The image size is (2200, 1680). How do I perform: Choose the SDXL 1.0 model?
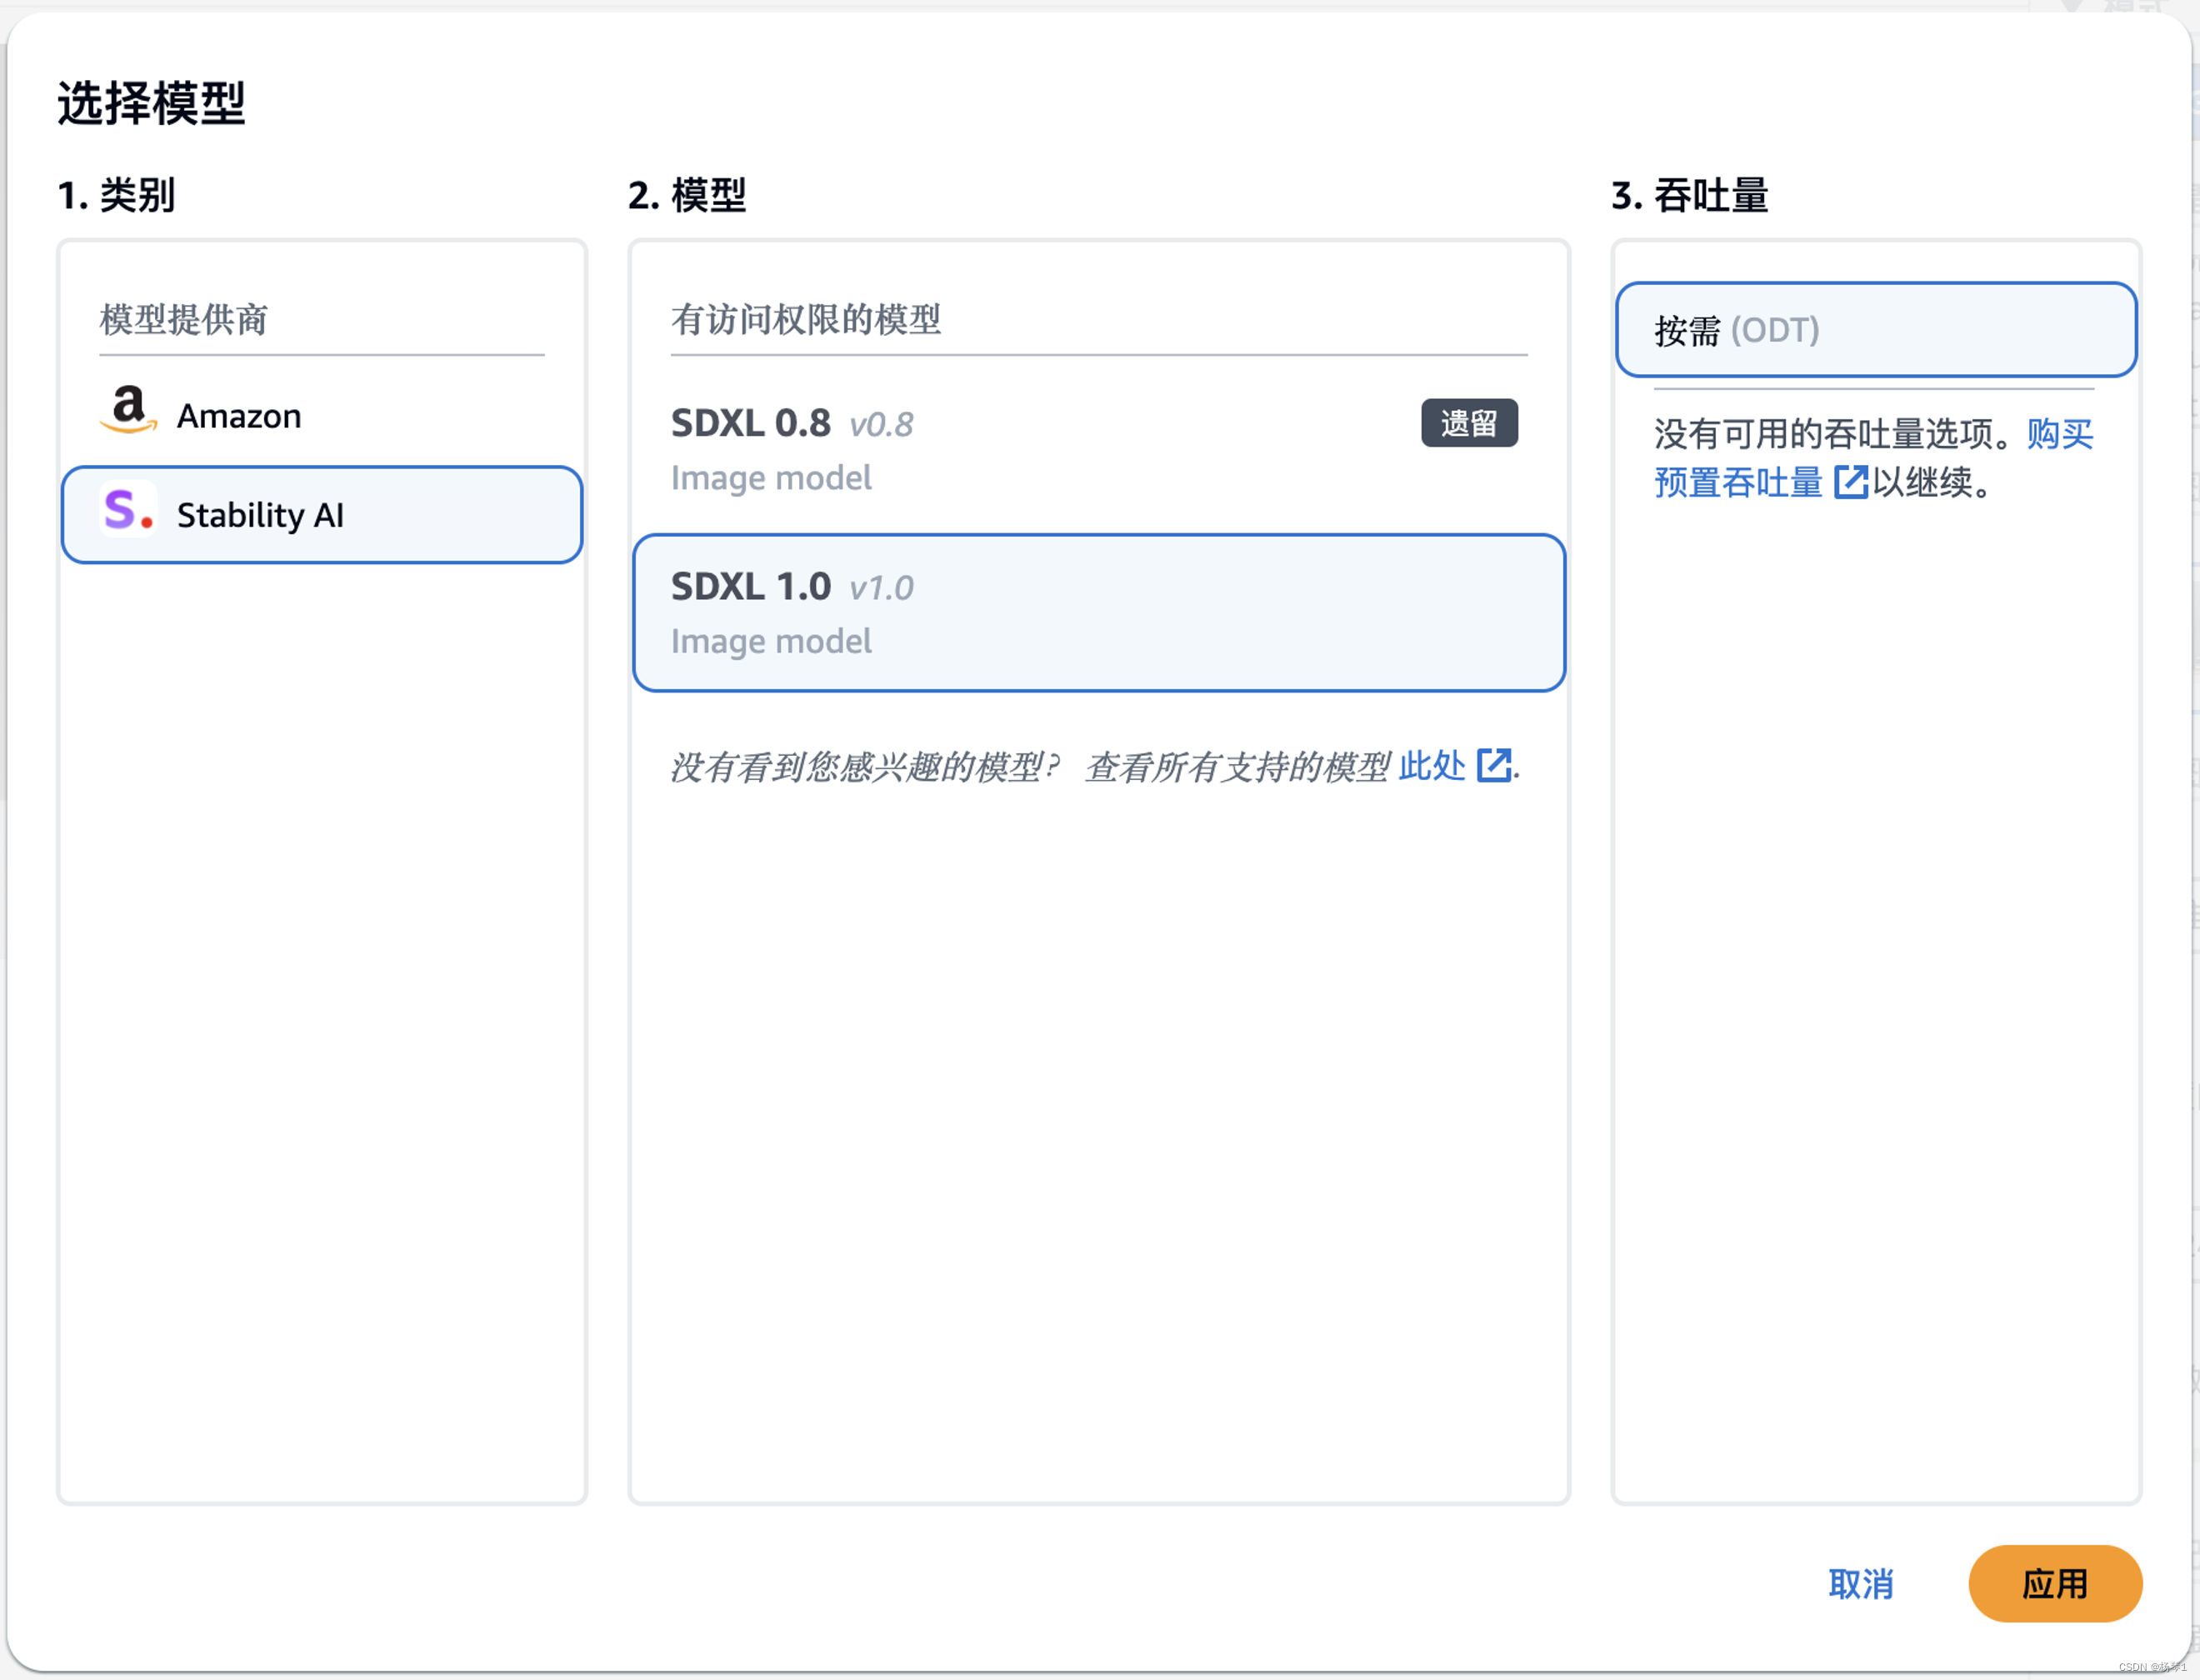coord(1098,612)
